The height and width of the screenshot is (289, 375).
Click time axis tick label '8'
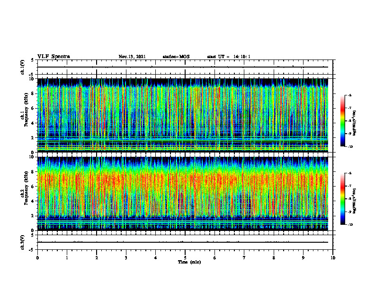click(x=274, y=258)
